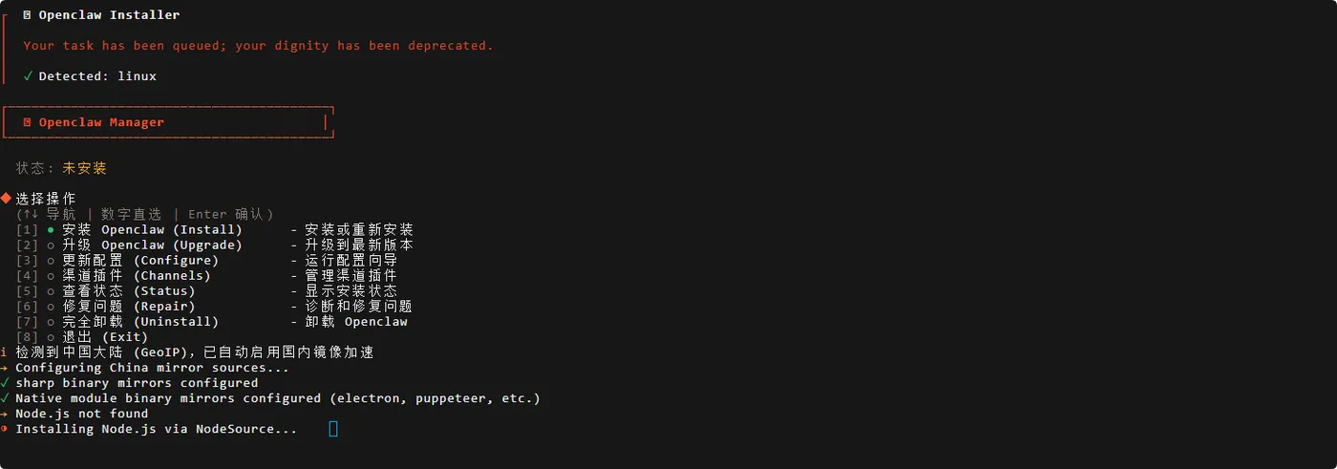Click the arrow beside "Configuring China mirror sources"
Screen dimensions: 1337x469
(5, 368)
